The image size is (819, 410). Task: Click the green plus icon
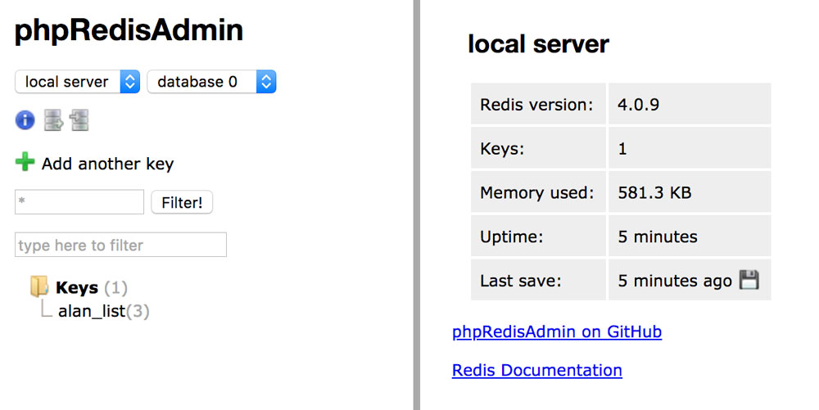[x=25, y=163]
